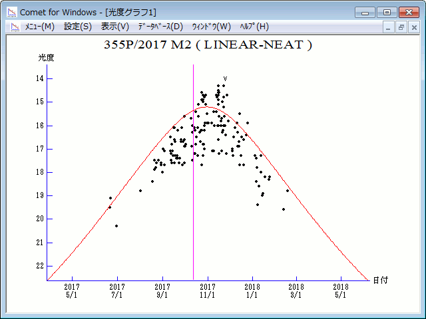426x319 pixels.
Task: Expand the データベース(D) database menu
Action: (x=160, y=27)
